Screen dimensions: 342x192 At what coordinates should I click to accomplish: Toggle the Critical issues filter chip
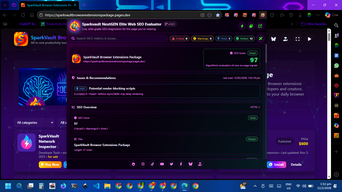[x=180, y=38]
